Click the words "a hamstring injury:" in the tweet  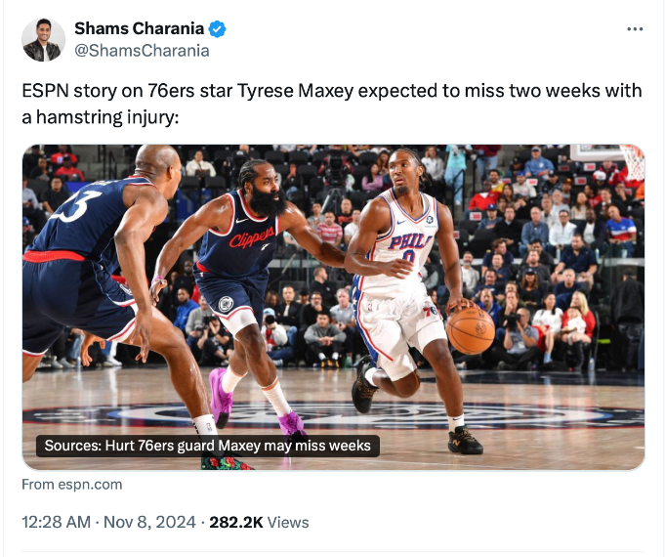pyautogui.click(x=102, y=116)
